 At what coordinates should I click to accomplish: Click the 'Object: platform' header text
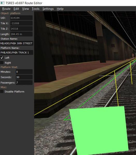pyautogui.click(x=10, y=13)
